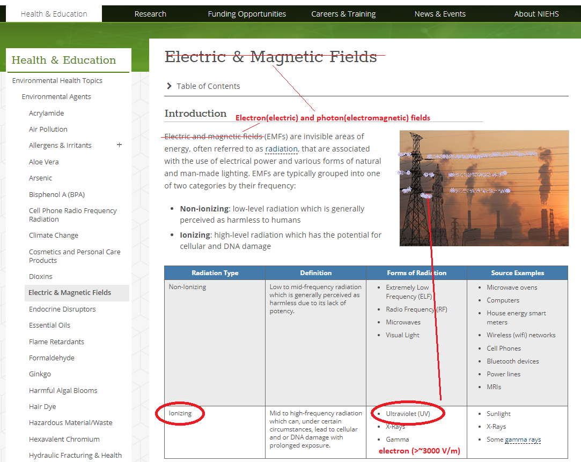Go to News & Events tab
This screenshot has height=462, width=581.
point(440,14)
